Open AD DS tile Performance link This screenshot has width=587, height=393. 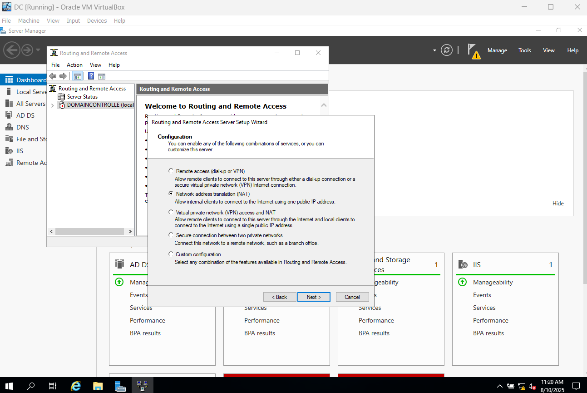point(148,320)
